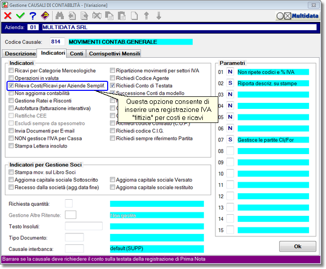The image size is (326, 269).
Task: Click the Testo Insoluti input box
Action: click(x=84, y=226)
